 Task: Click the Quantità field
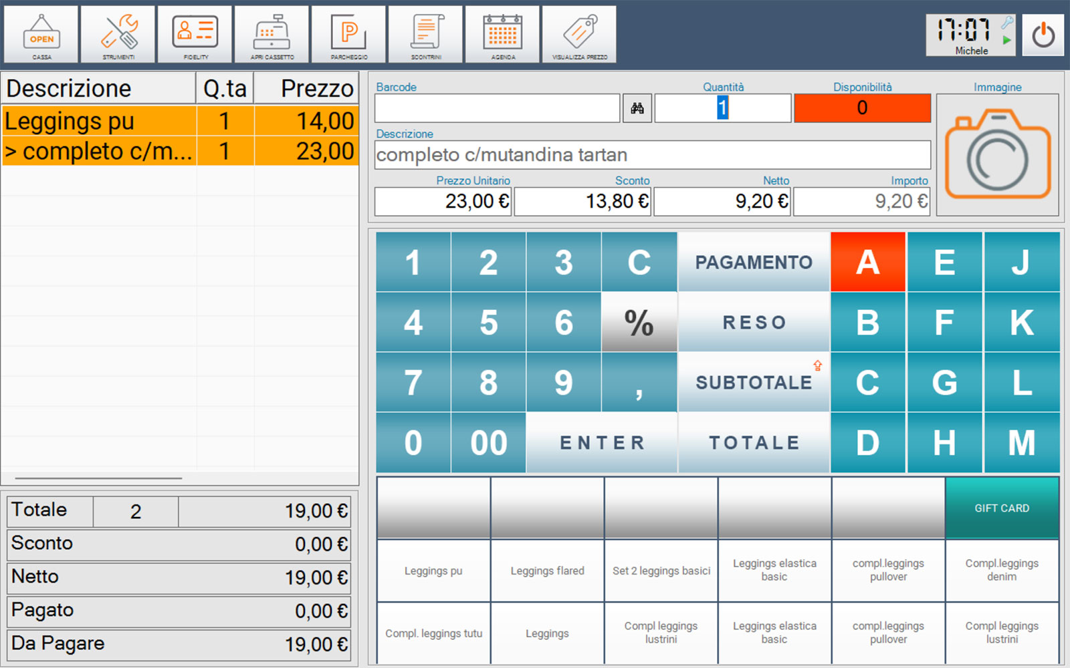tap(722, 108)
